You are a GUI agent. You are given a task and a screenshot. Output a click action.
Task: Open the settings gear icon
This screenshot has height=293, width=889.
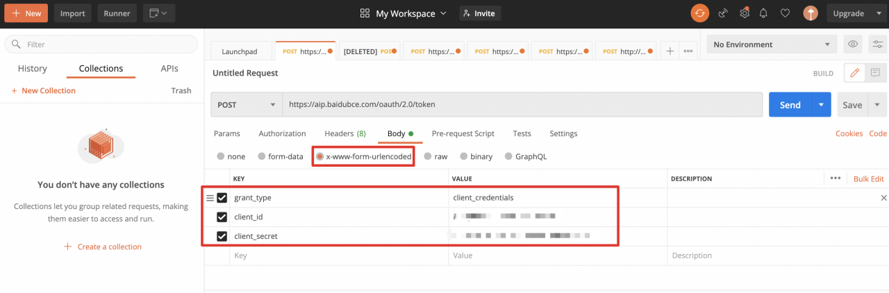(x=745, y=12)
